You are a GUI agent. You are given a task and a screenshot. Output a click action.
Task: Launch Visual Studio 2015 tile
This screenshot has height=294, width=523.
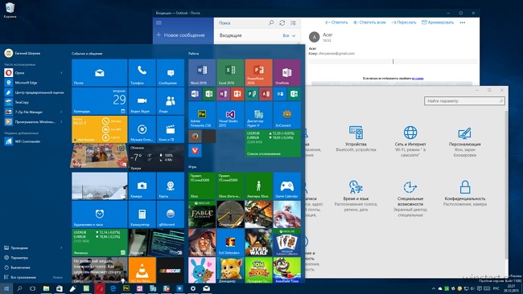pyautogui.click(x=230, y=115)
